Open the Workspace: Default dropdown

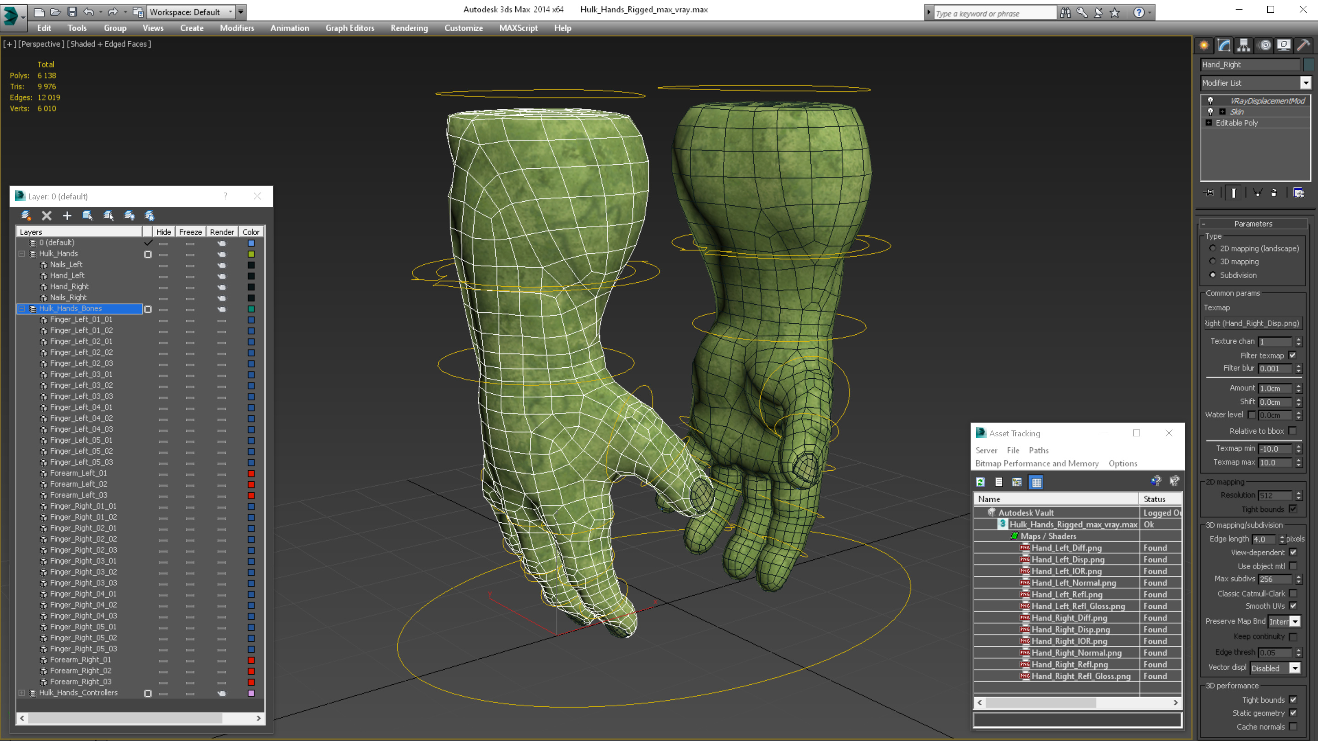[230, 12]
